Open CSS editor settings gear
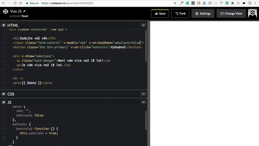The image size is (259, 146). [x=4, y=94]
